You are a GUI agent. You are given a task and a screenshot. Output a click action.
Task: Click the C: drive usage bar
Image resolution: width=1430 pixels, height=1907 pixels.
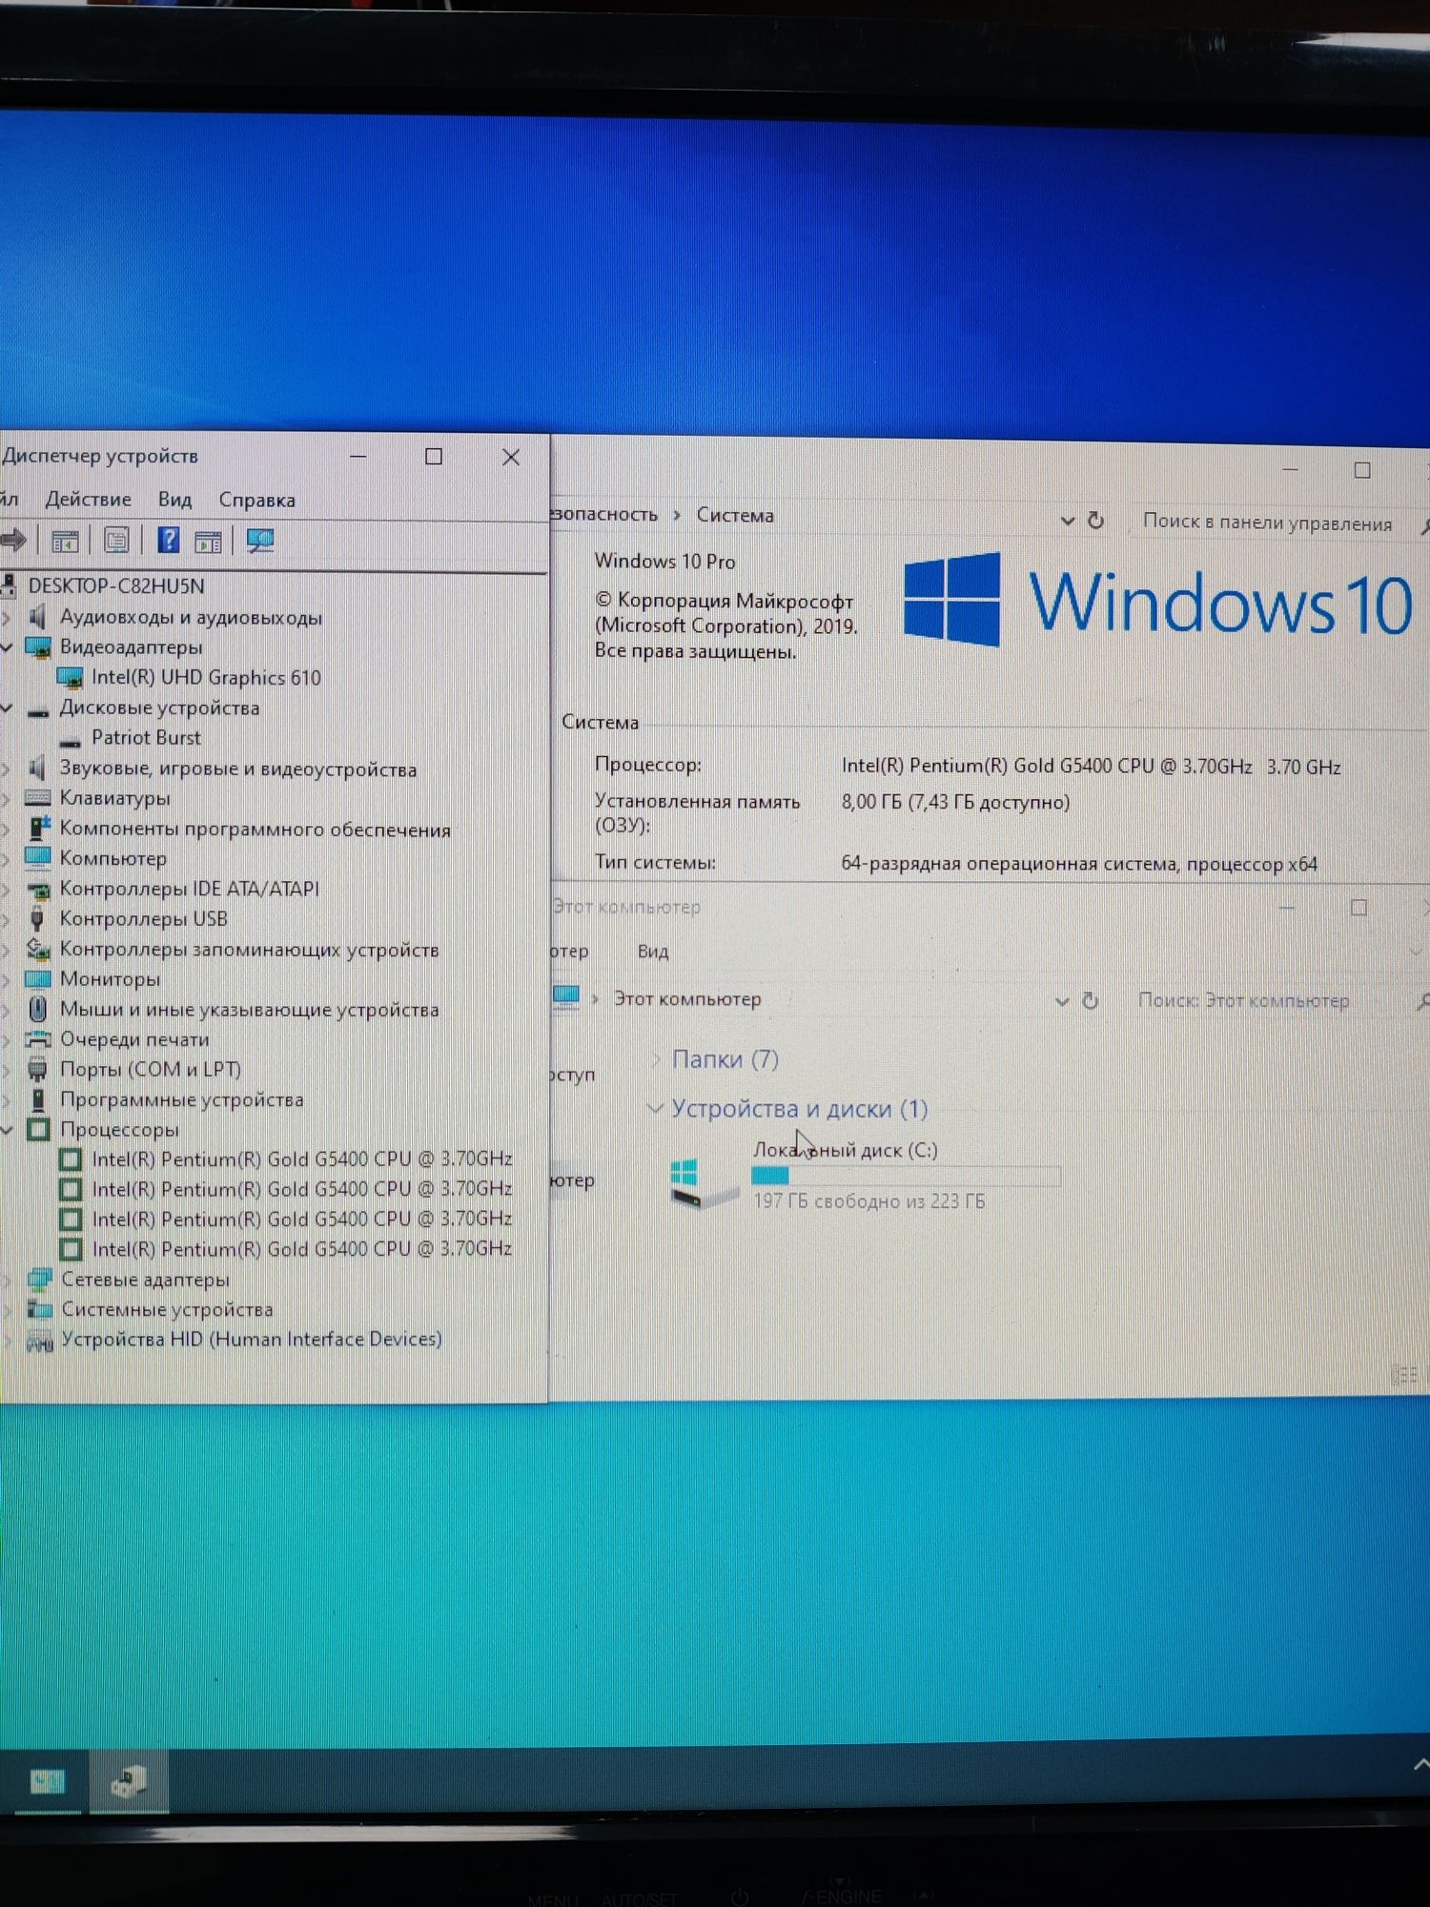(x=906, y=1176)
